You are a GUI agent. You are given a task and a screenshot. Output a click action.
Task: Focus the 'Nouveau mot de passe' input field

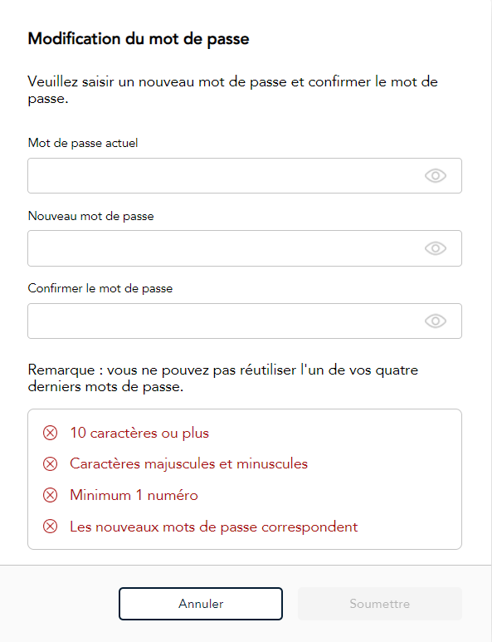(x=245, y=248)
